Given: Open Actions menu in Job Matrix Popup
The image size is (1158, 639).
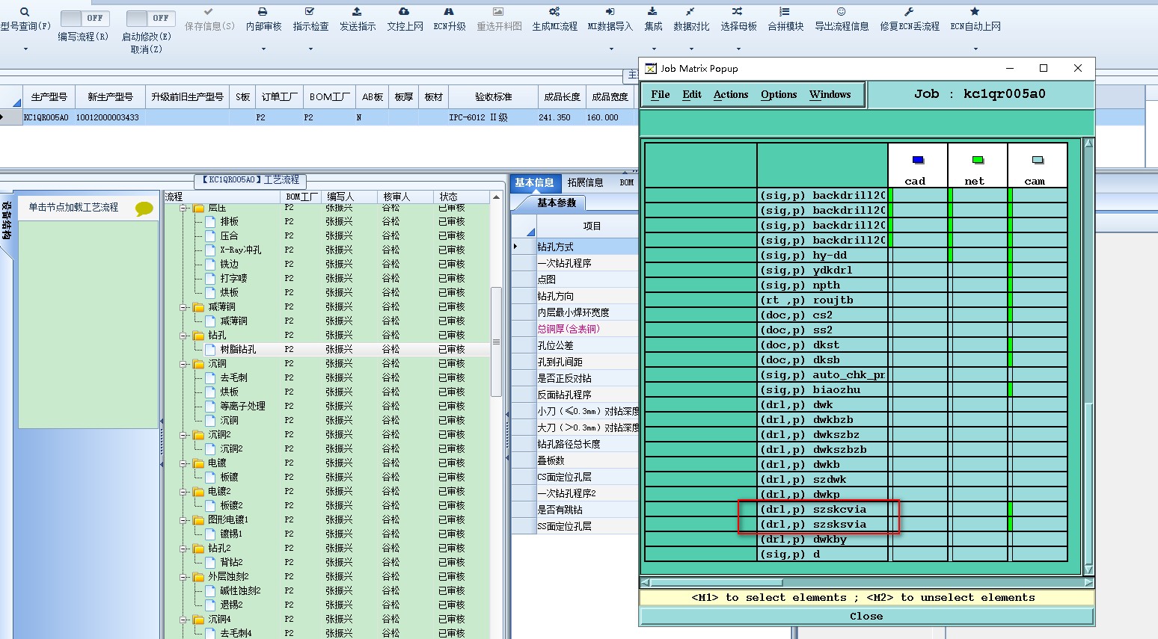Looking at the screenshot, I should pyautogui.click(x=731, y=94).
